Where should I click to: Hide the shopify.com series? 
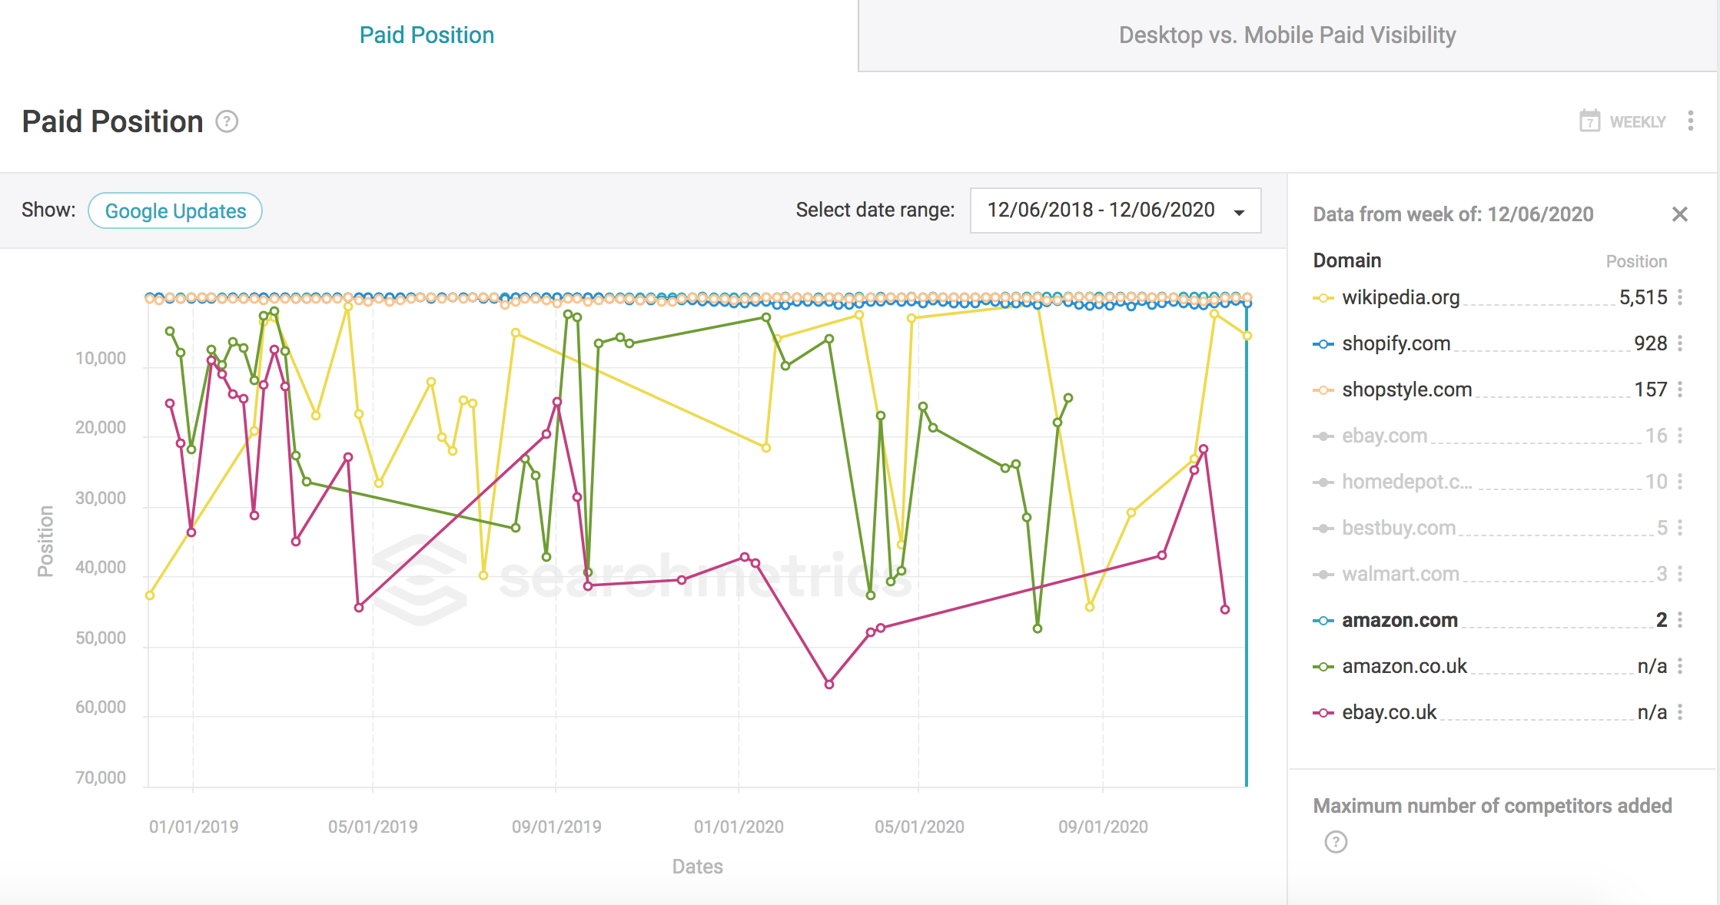pos(1396,343)
